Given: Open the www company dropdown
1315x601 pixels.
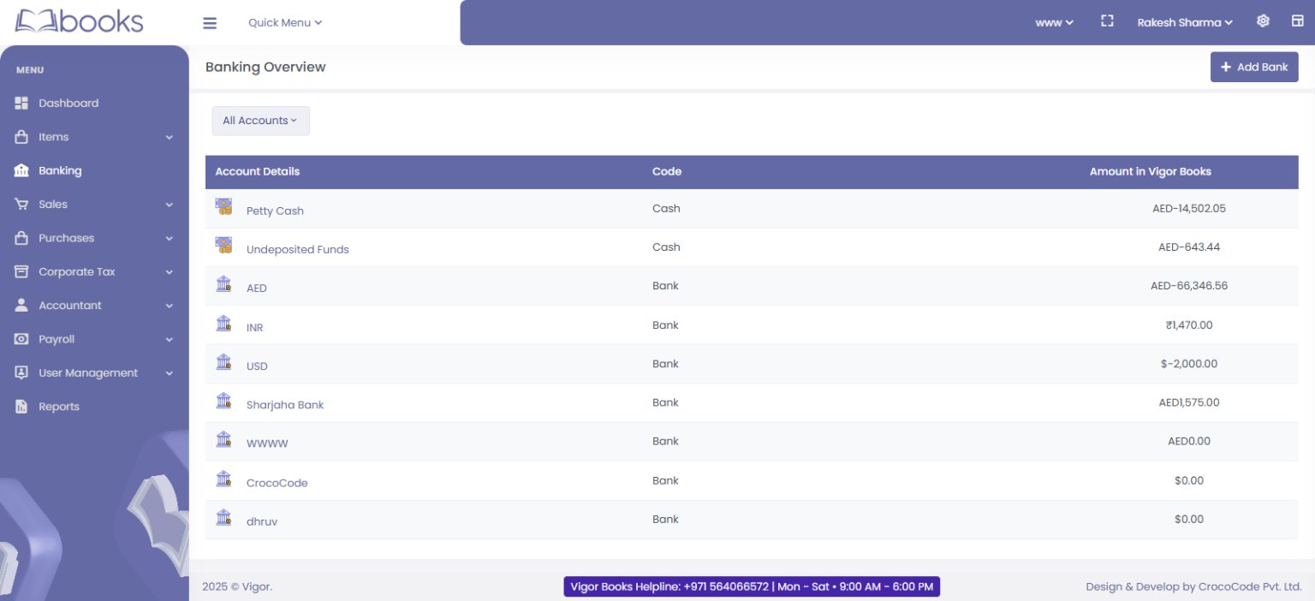Looking at the screenshot, I should click(x=1054, y=22).
